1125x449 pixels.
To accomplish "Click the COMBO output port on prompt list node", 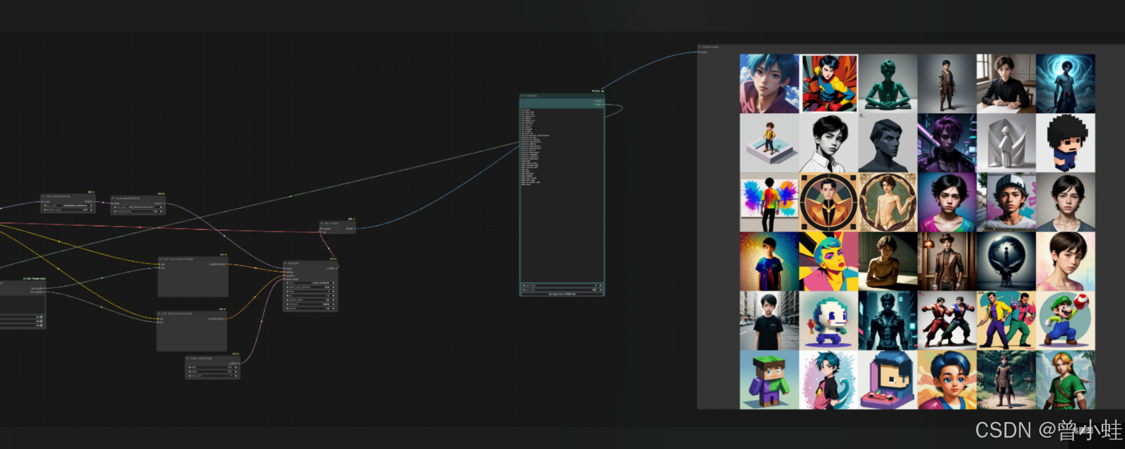I will pyautogui.click(x=604, y=104).
